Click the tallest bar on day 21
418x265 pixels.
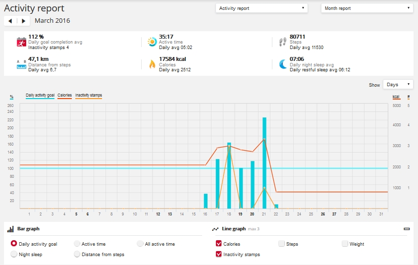click(264, 162)
